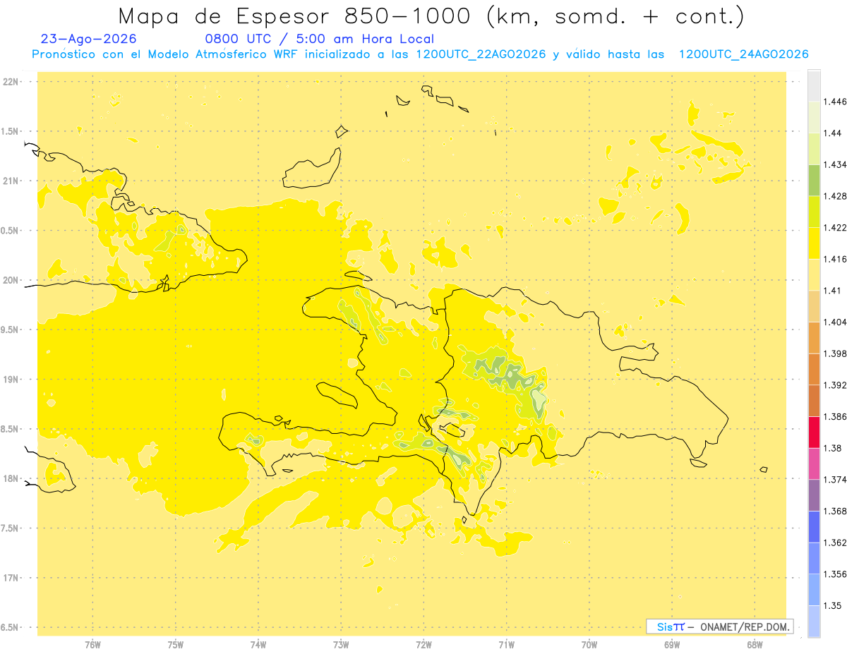Pick the pale yellow swatch between 1.41 and 1.416
This screenshot has height=654, width=847.
tap(814, 275)
